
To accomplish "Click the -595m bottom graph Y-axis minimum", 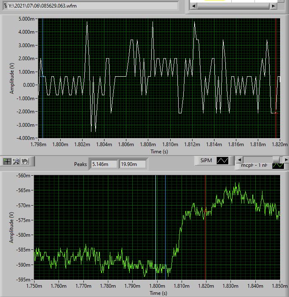I will tap(23, 280).
